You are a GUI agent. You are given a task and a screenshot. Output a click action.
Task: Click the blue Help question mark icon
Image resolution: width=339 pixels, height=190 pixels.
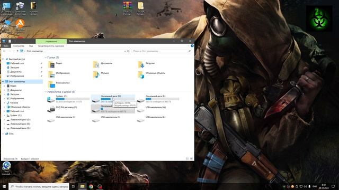192,46
